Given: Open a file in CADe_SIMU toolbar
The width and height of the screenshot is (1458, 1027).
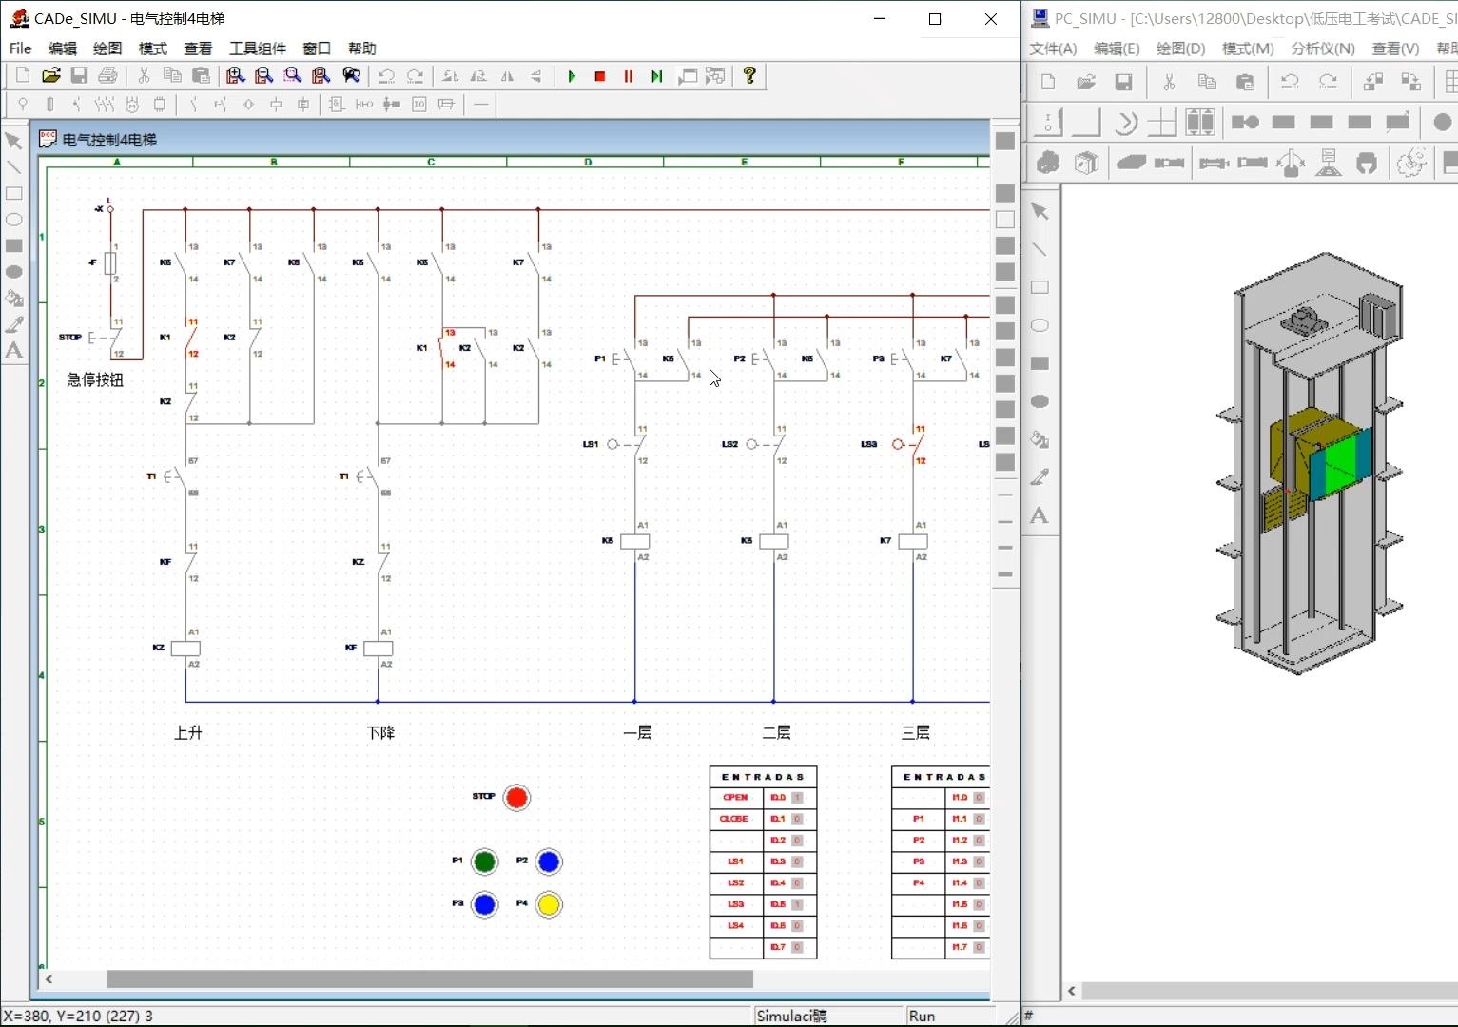Looking at the screenshot, I should 51,75.
